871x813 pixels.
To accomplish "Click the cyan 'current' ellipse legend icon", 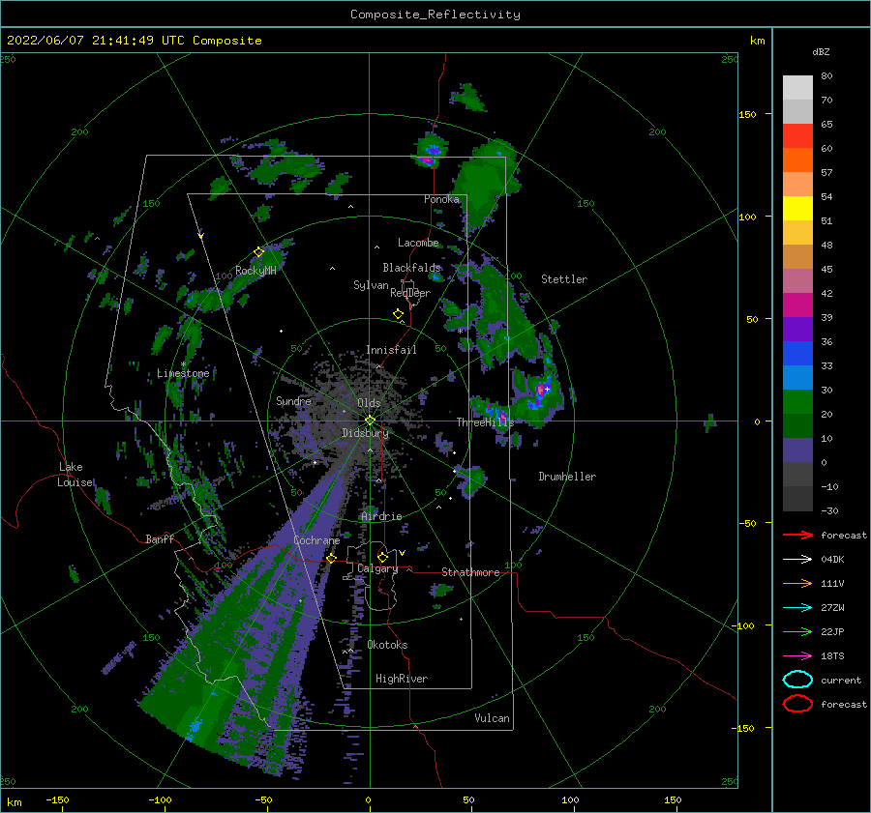I will (x=797, y=680).
